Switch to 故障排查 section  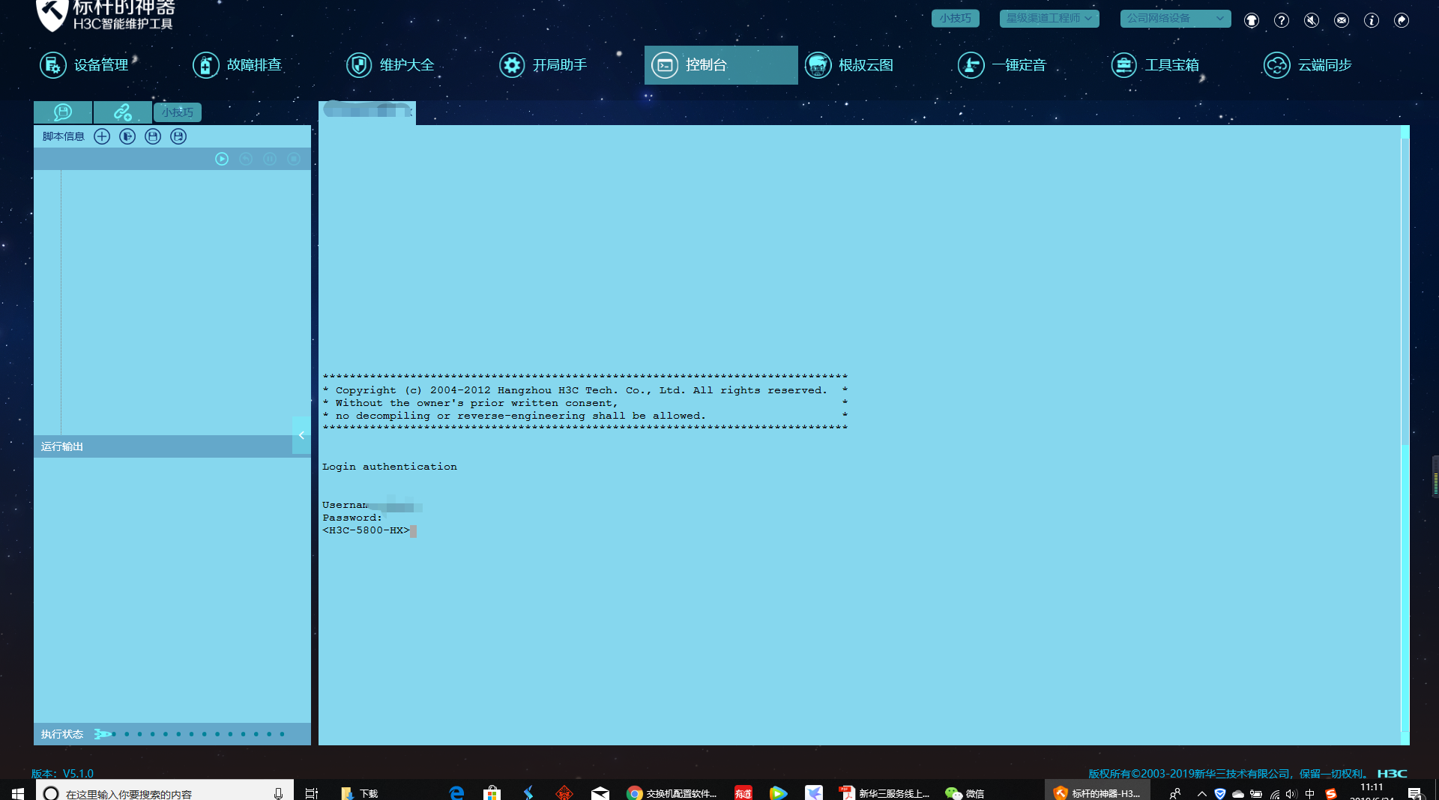point(238,65)
